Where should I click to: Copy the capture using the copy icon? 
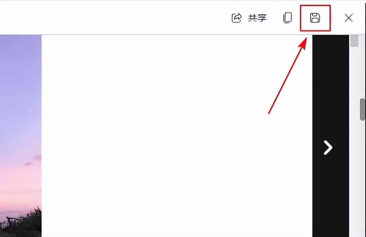tap(287, 18)
